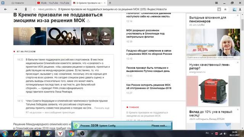Switch to the '(1) Новости' tab

point(18,3)
